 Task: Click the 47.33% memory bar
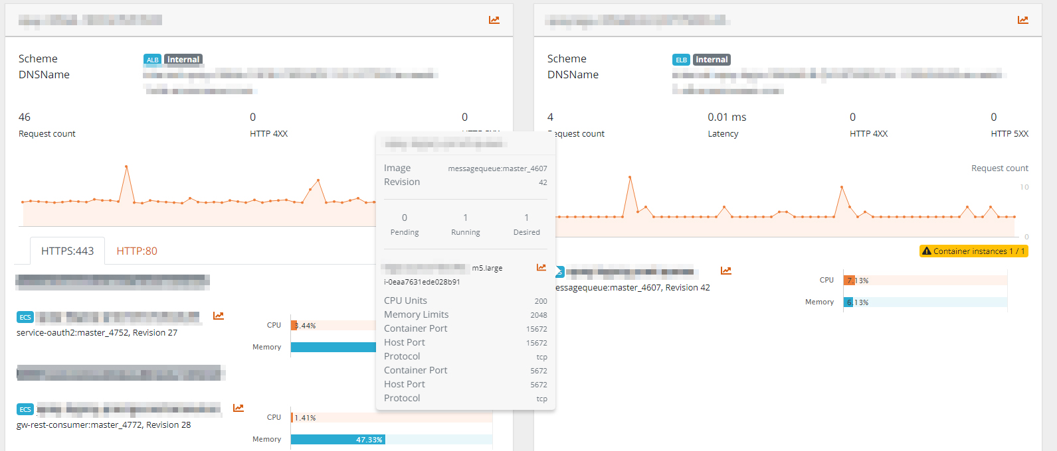click(x=337, y=440)
